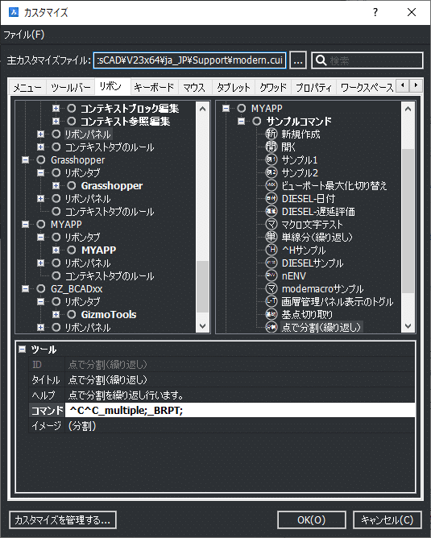Switch to the クワッド tab
Screen dimensions: 431x538
[273, 88]
